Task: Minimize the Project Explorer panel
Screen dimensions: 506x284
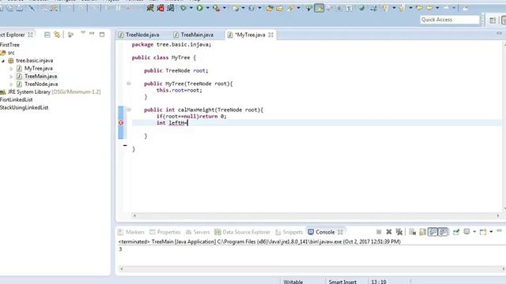Action: (92, 33)
